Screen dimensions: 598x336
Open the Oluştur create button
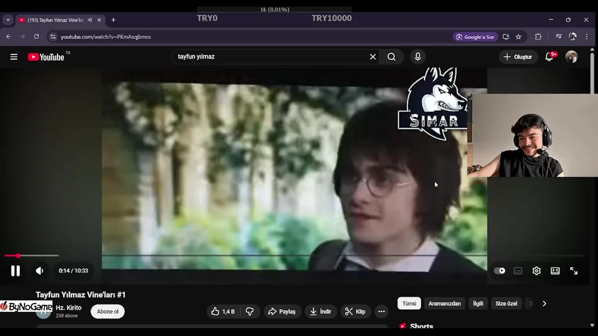[518, 57]
